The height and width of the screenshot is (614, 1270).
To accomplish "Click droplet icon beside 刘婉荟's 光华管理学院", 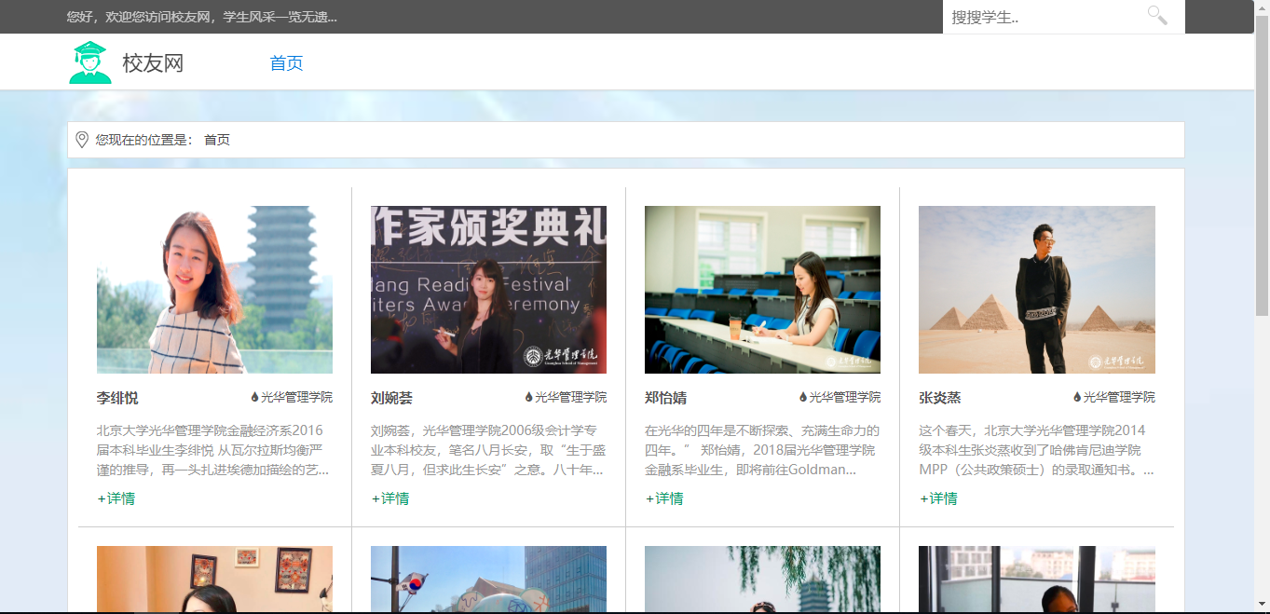I will tap(528, 397).
